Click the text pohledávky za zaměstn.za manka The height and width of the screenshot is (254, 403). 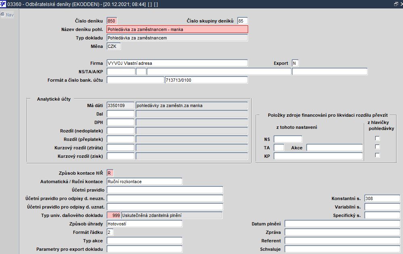coord(169,106)
